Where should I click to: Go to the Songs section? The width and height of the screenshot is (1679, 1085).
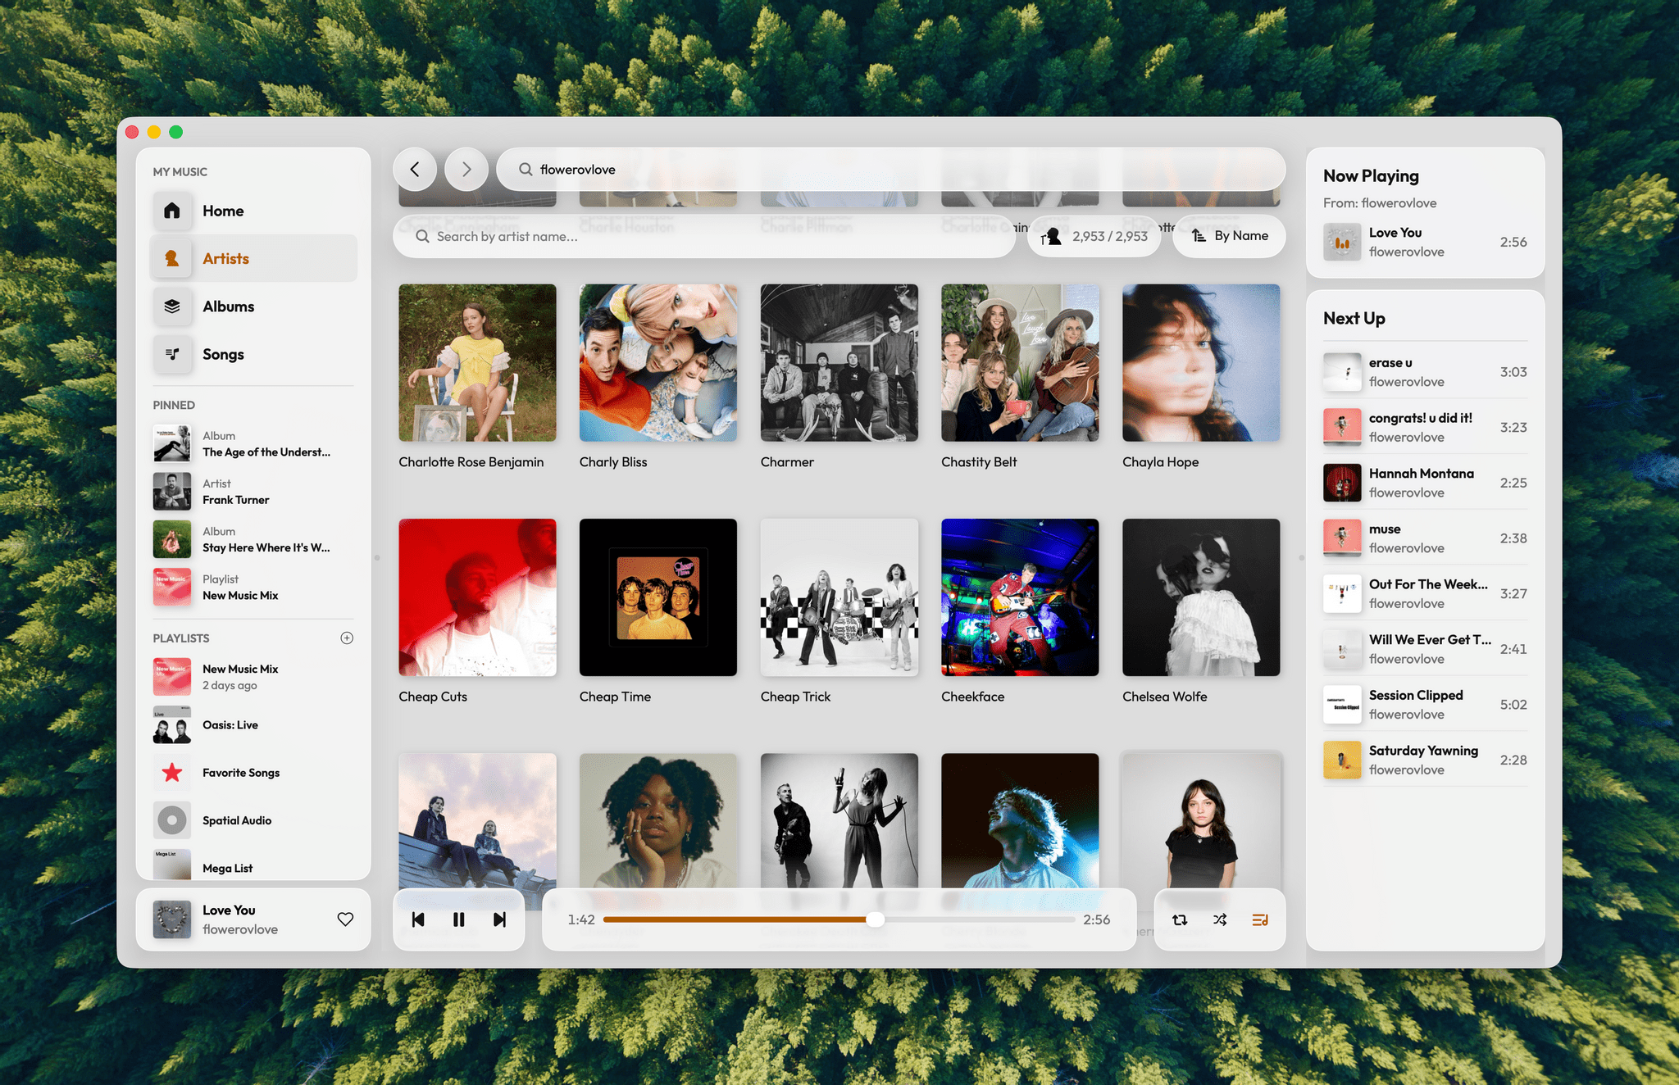(x=223, y=354)
